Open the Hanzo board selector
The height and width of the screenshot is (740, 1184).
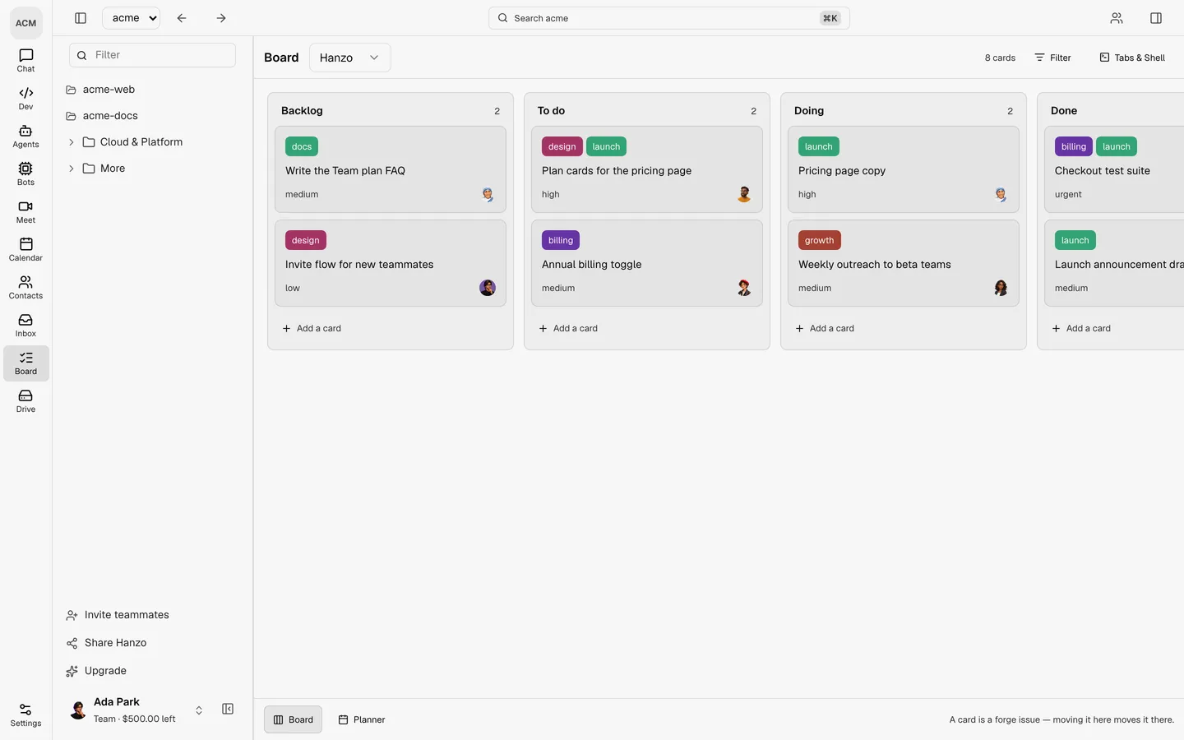pyautogui.click(x=349, y=58)
